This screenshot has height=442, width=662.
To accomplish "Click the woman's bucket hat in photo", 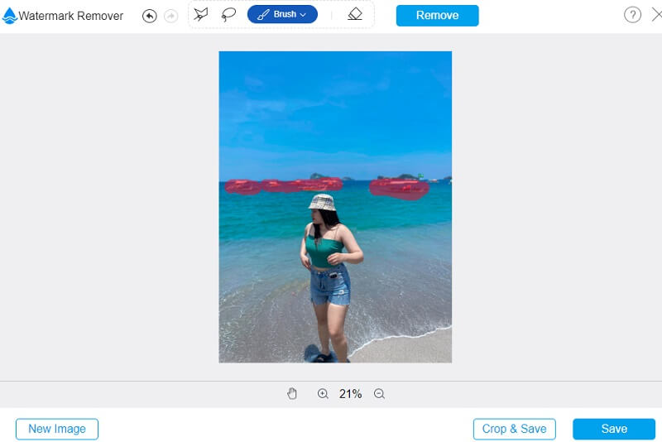I will 321,202.
